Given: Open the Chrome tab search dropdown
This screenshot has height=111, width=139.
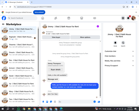Looking at the screenshot, I should pos(2,2).
